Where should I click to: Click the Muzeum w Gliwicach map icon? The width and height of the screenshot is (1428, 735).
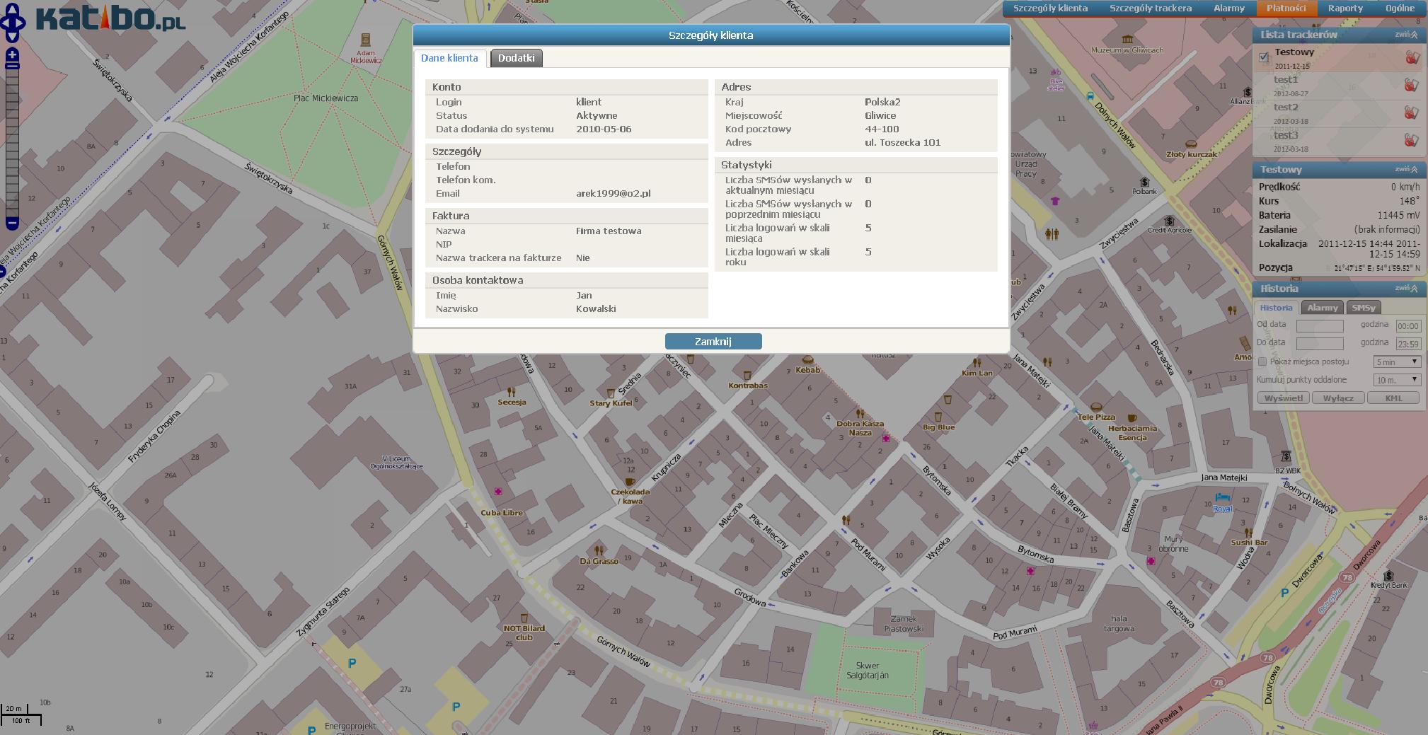click(x=1127, y=39)
